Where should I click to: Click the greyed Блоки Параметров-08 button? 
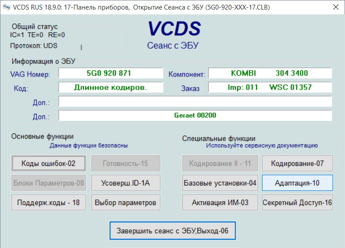(x=49, y=183)
